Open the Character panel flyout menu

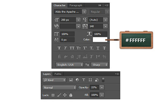[107, 5]
